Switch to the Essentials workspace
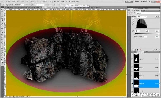The image size is (161, 98). coord(129,2)
